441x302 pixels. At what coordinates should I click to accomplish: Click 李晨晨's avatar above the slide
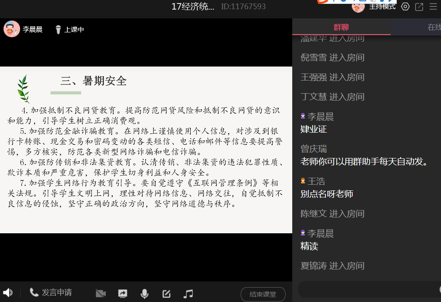11,29
